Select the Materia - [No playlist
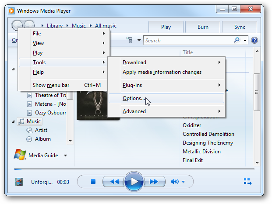 tap(47, 104)
